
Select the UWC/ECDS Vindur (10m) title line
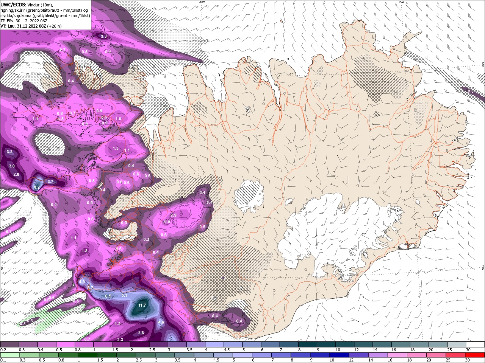[x=27, y=5]
